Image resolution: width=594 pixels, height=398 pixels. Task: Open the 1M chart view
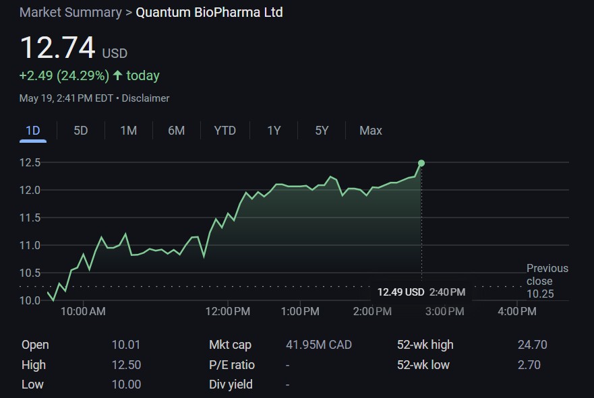coord(129,131)
